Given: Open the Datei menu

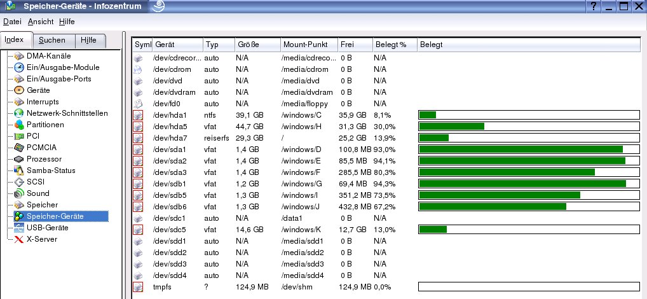Looking at the screenshot, I should point(12,22).
